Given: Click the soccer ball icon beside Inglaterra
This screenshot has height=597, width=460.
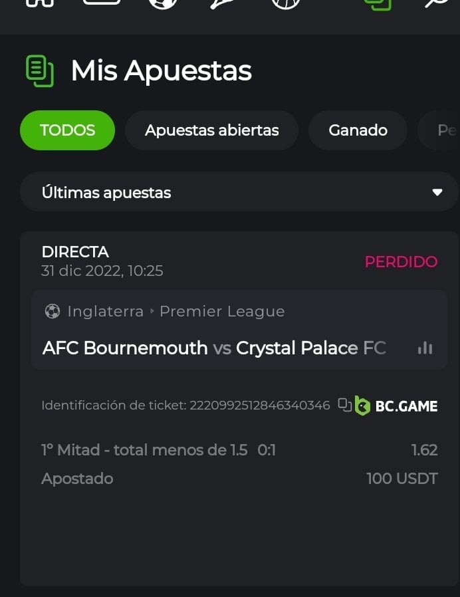Looking at the screenshot, I should (52, 311).
